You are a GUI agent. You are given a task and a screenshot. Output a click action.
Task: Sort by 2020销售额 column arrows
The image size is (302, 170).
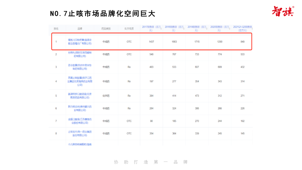(230, 27)
